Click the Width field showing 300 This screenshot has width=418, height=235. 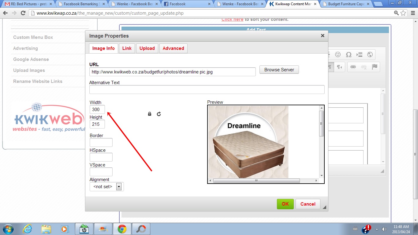[x=97, y=109]
